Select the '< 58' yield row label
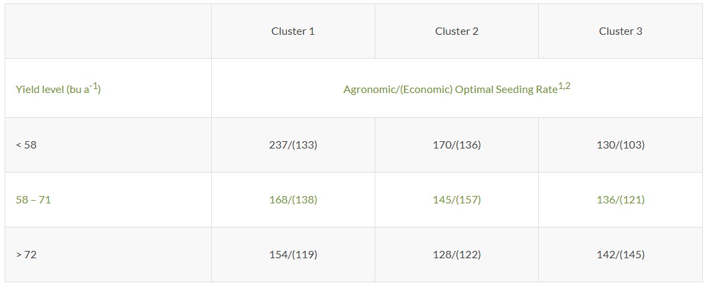The height and width of the screenshot is (283, 705). pyautogui.click(x=26, y=145)
